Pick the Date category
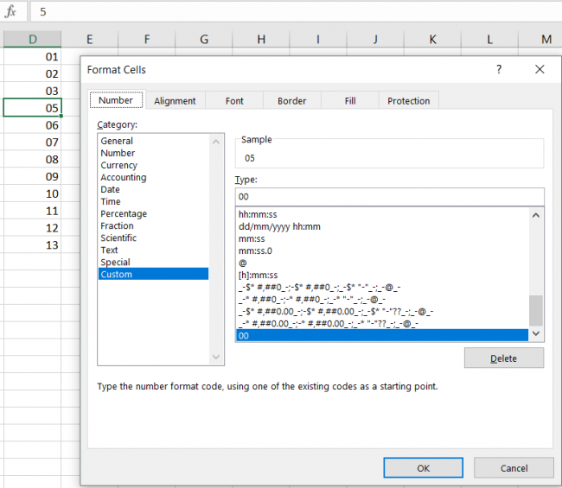 click(153, 189)
